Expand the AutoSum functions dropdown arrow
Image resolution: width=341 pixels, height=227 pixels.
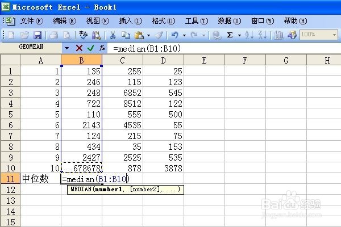pos(239,35)
